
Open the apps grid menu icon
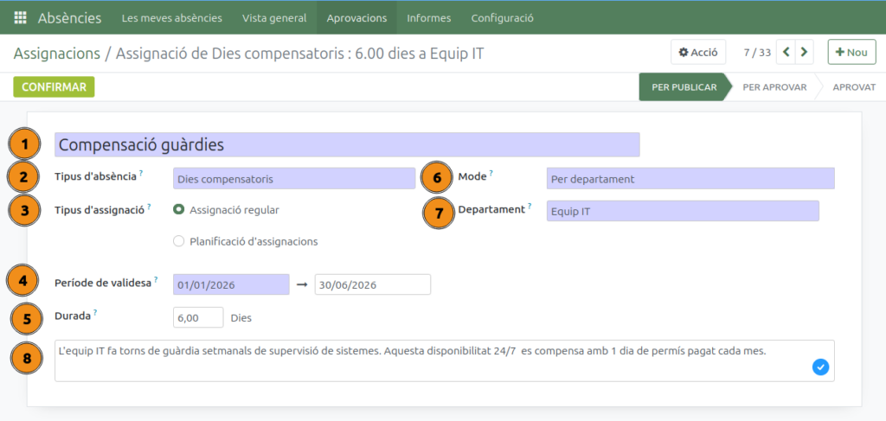click(x=21, y=18)
